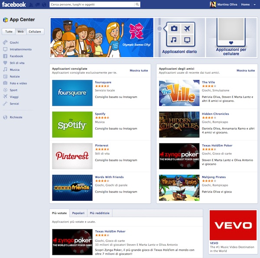Click the Facebook logo in header
Screen dimensions: 260x258
click(14, 4)
